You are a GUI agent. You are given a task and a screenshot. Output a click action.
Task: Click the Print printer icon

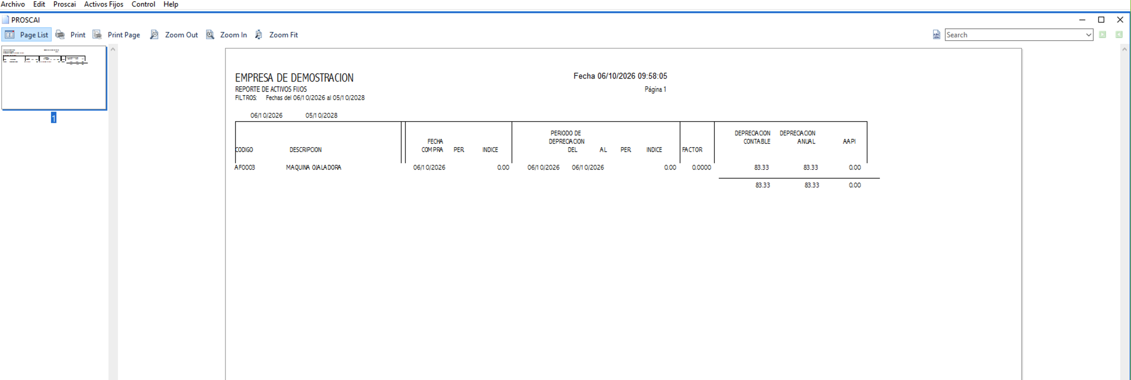(x=60, y=35)
